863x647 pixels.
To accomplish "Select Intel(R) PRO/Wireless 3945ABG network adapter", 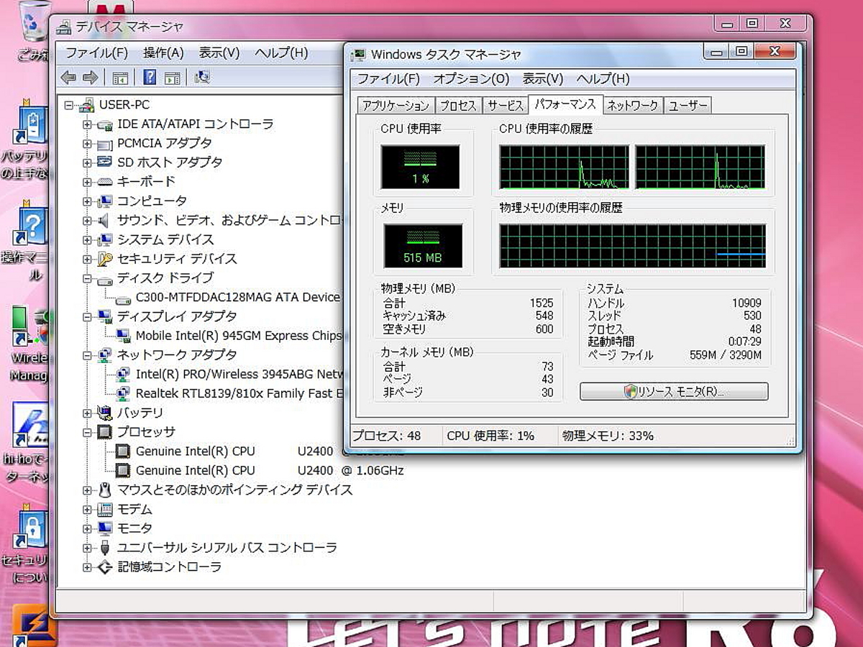I will tap(238, 375).
